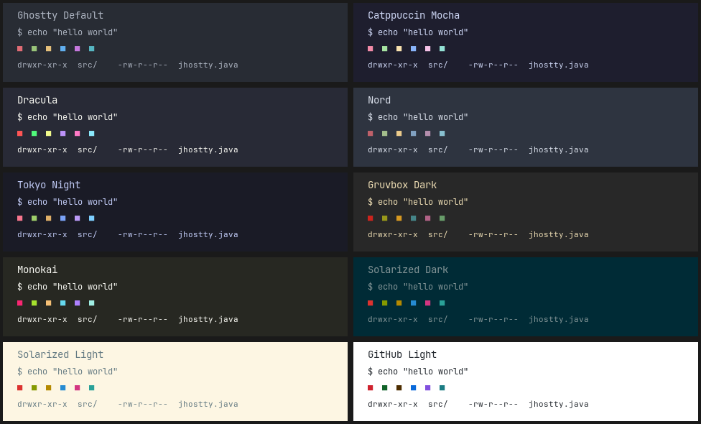The width and height of the screenshot is (701, 424).
Task: Click the last light-blue swatch in Nord
Action: point(442,133)
